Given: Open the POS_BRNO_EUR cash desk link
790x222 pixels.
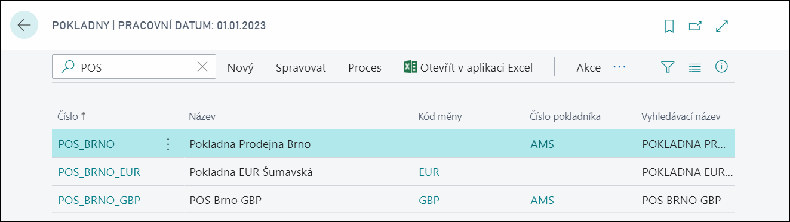Looking at the screenshot, I should [x=99, y=172].
